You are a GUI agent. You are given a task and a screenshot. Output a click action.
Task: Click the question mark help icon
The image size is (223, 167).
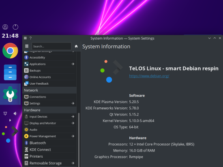pos(30,38)
